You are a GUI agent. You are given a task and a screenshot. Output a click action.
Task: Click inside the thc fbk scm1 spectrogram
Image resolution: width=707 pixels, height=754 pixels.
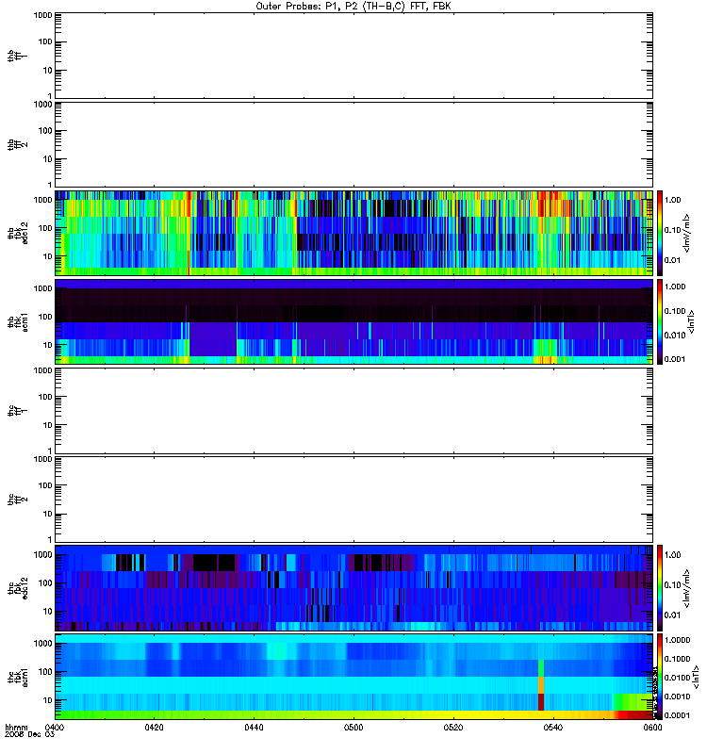[353, 677]
